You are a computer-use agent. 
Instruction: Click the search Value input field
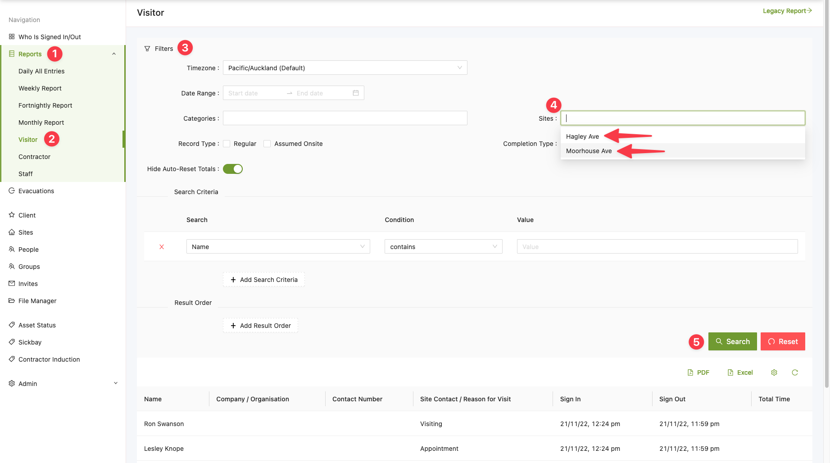point(657,247)
